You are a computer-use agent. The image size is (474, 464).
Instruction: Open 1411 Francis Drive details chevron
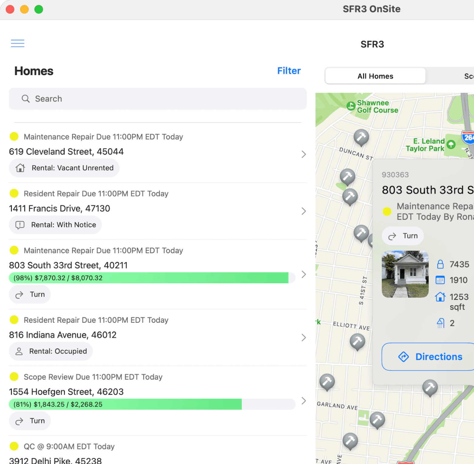[304, 211]
